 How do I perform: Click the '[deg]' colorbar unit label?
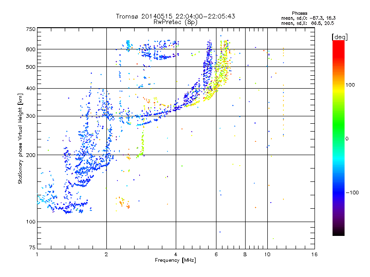[339, 37]
